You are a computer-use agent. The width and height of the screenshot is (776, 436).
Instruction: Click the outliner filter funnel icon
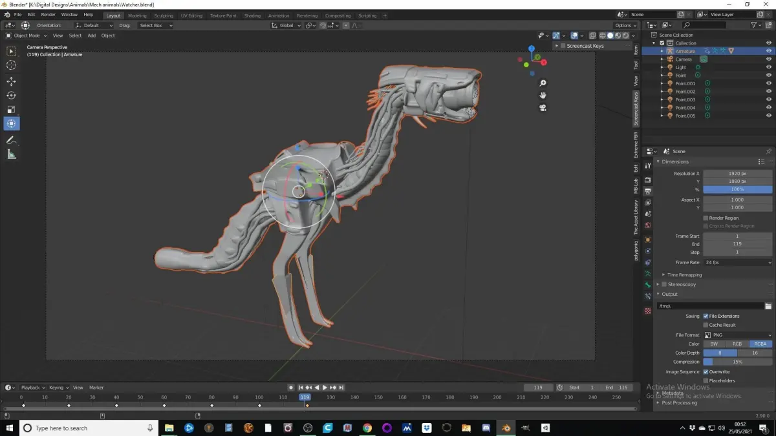coord(755,25)
